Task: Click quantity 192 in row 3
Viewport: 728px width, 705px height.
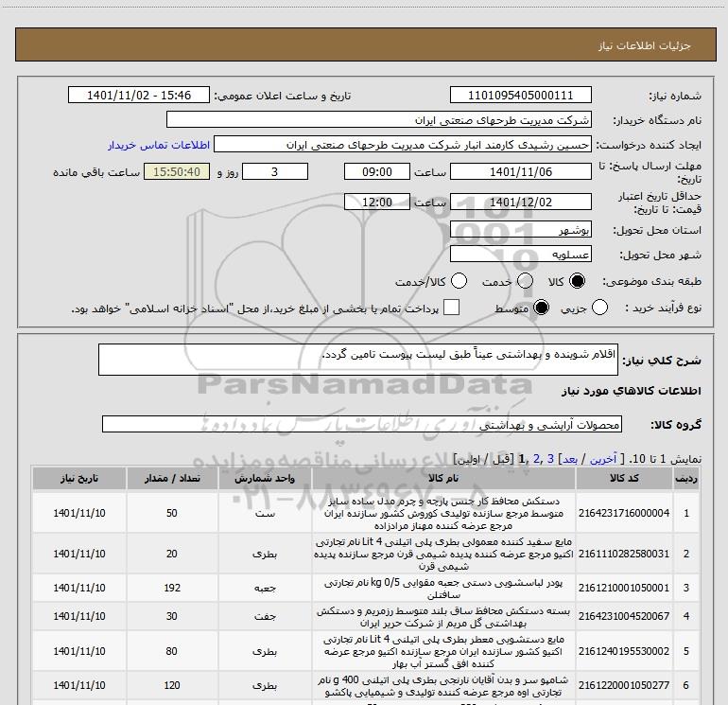Action: (172, 588)
